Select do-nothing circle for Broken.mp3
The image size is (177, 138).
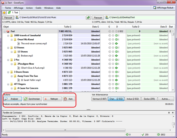click(x=113, y=56)
